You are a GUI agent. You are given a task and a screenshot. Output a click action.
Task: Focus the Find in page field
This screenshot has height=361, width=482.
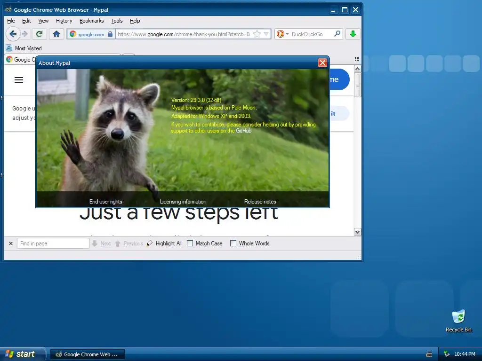pos(53,243)
